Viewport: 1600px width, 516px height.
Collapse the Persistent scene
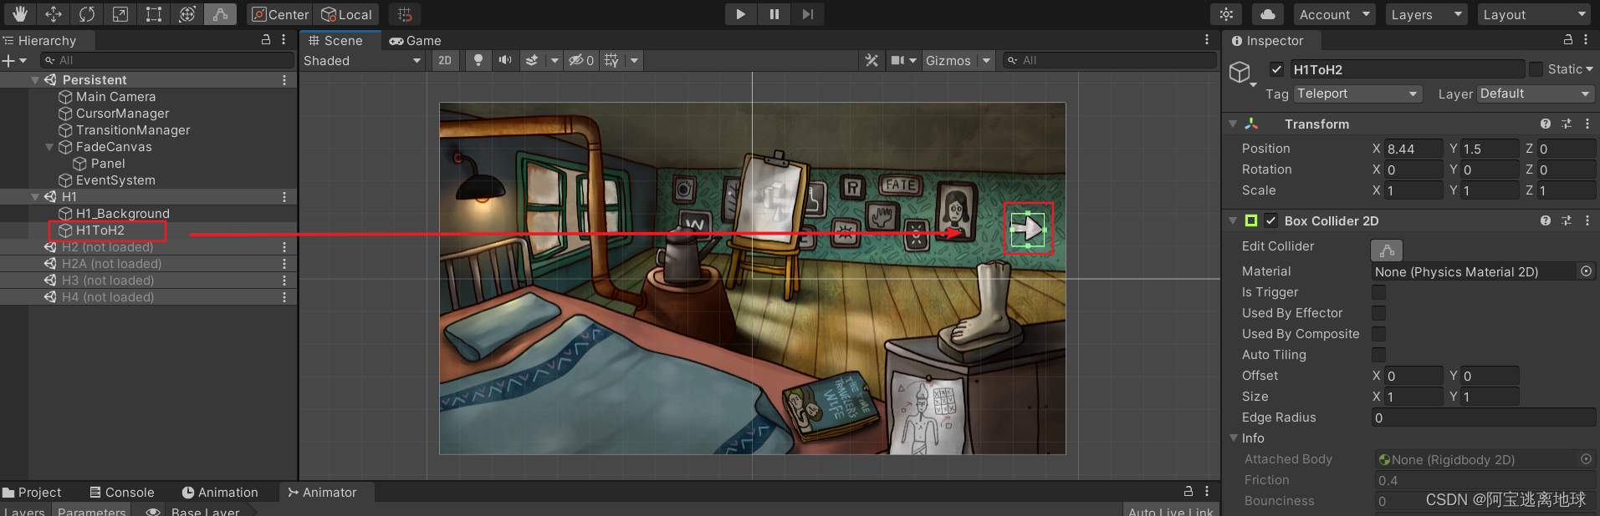pyautogui.click(x=35, y=80)
